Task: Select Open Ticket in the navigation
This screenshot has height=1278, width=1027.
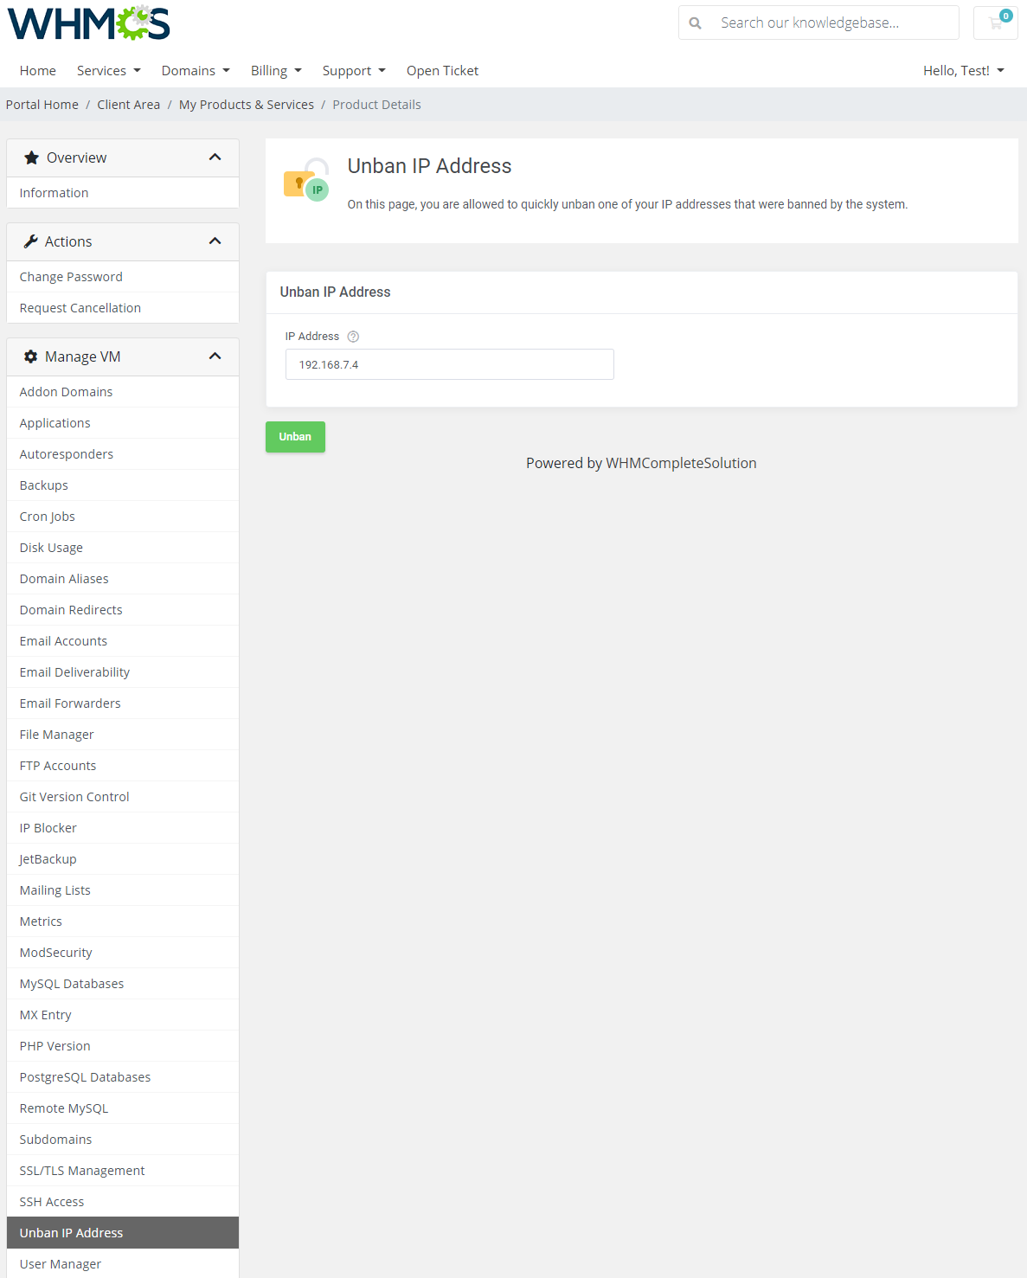Action: click(x=442, y=70)
